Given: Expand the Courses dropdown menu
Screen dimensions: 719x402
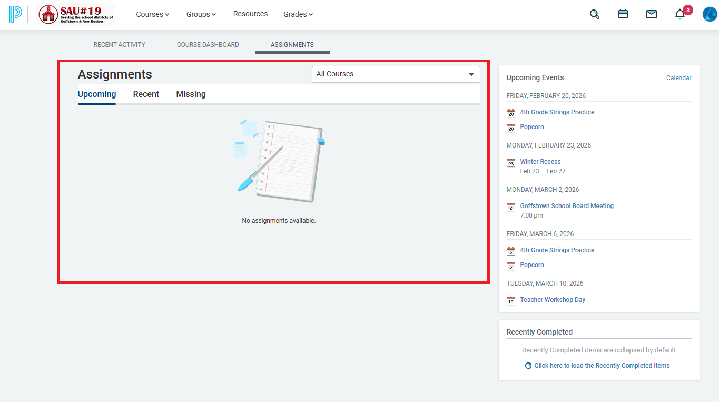Looking at the screenshot, I should pos(152,14).
